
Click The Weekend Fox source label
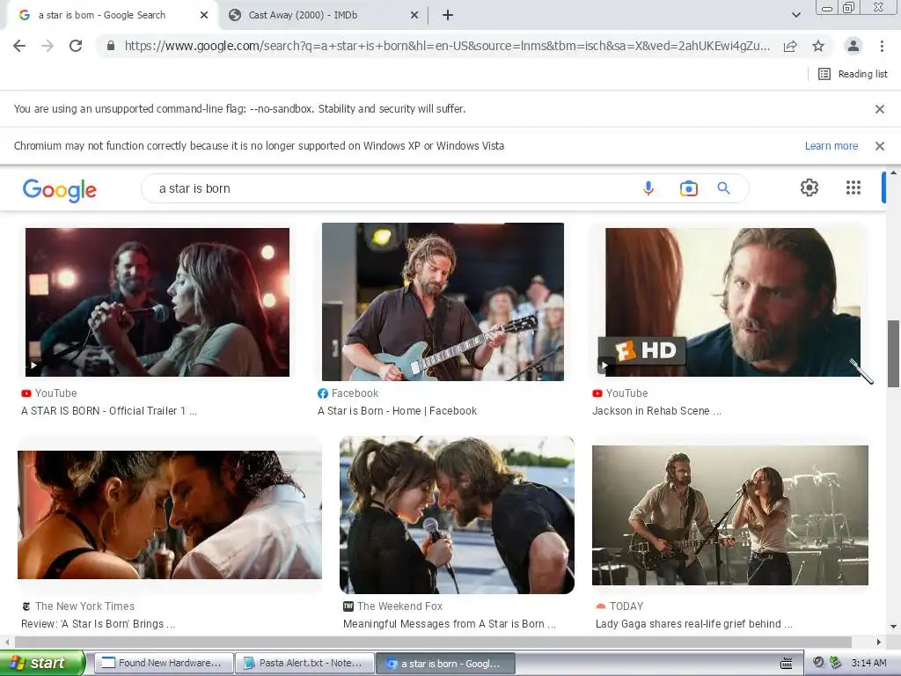coord(393,606)
